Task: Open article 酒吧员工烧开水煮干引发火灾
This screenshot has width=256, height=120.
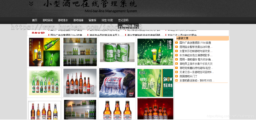Action: pos(196,64)
